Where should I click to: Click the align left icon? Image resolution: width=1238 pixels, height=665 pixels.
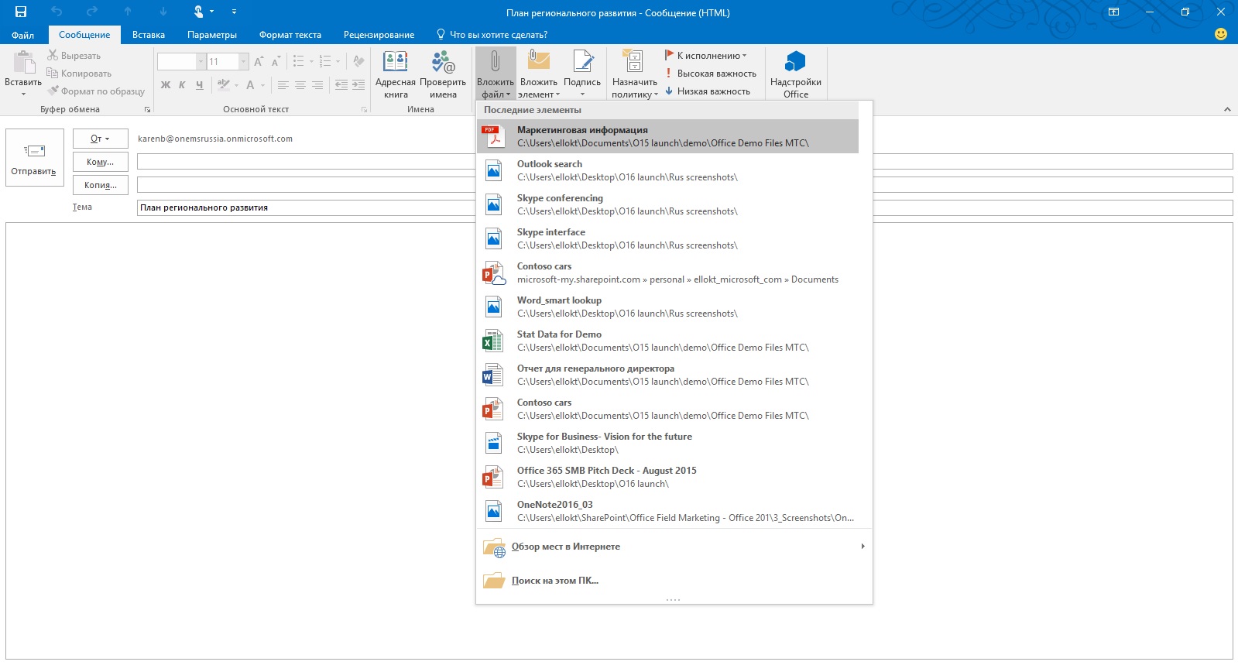[x=283, y=85]
